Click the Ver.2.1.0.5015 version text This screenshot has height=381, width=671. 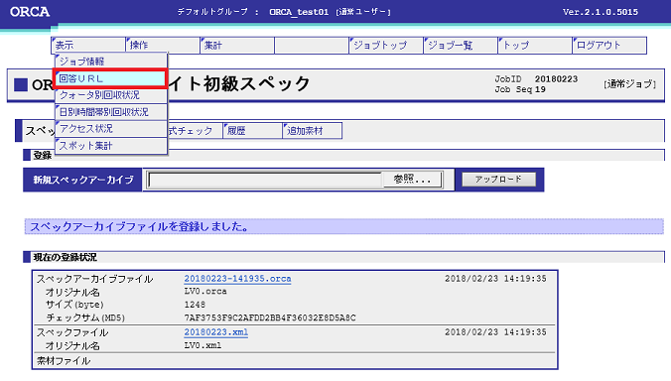tap(601, 12)
